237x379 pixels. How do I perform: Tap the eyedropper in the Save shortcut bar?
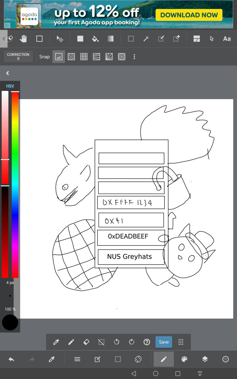56,342
